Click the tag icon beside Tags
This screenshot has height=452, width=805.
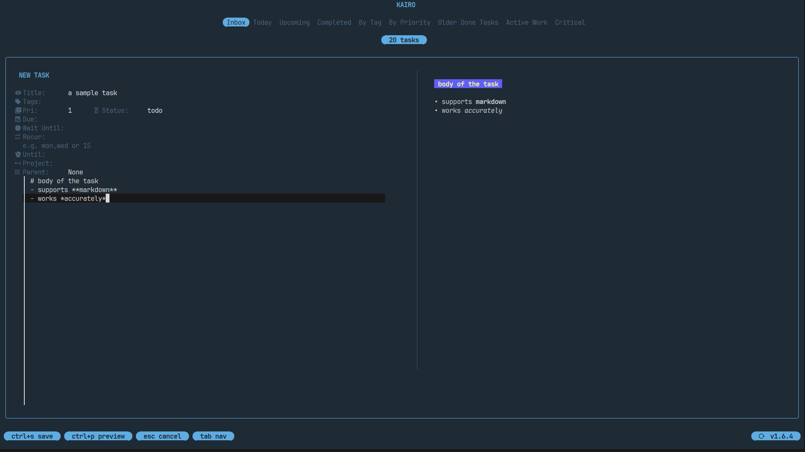pyautogui.click(x=18, y=102)
